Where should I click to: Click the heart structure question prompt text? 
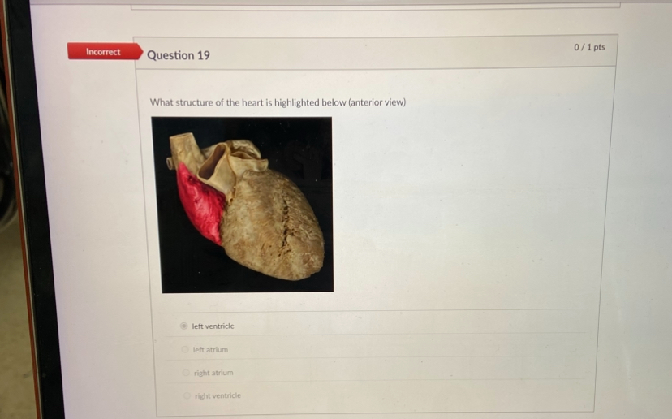pyautogui.click(x=278, y=102)
